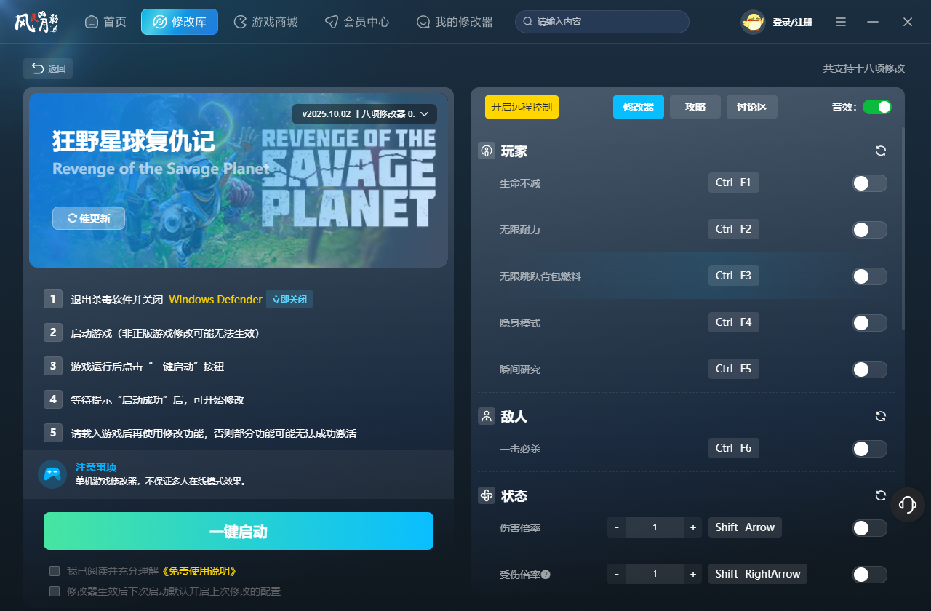This screenshot has width=931, height=611.
Task: Open the headset customer service icon
Action: tap(907, 504)
